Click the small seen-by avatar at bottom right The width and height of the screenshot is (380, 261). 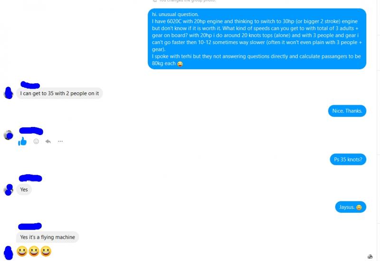[370, 257]
